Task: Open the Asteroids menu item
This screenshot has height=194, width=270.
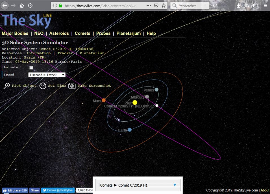Action: coord(59,33)
